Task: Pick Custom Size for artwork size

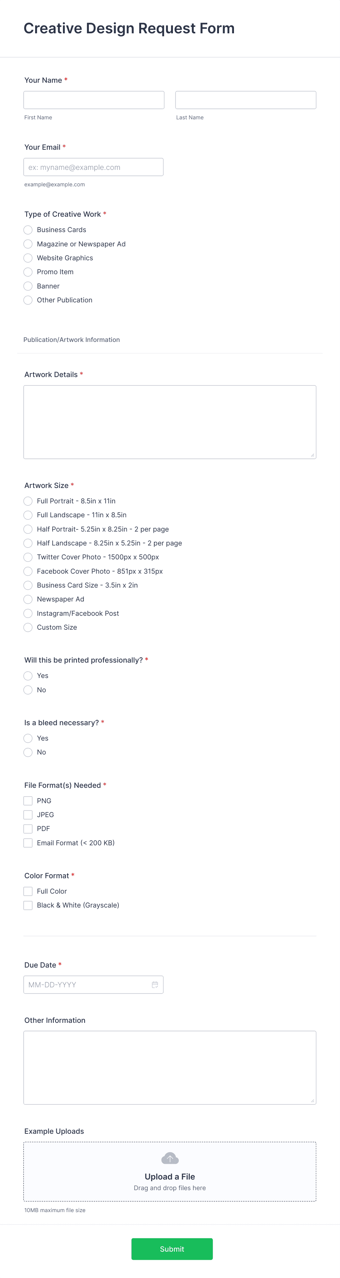Action: [28, 627]
